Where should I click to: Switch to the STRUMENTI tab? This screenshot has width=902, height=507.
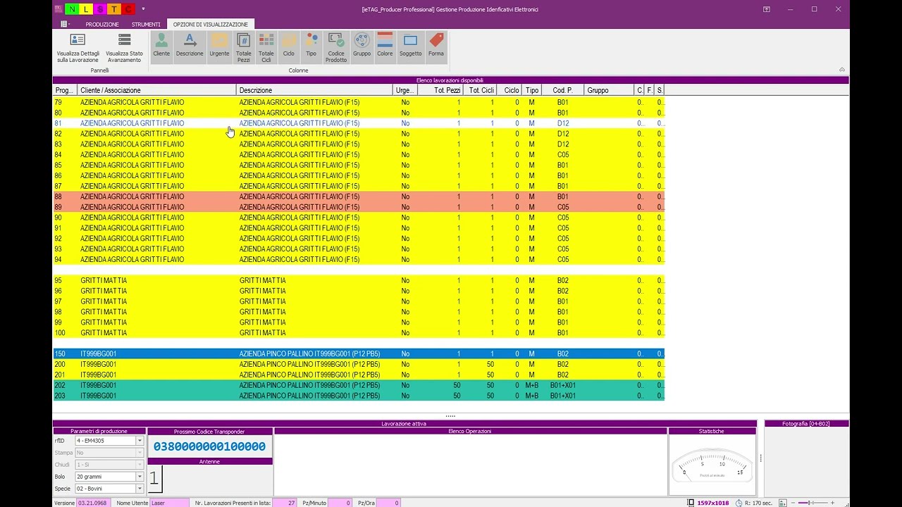click(x=146, y=25)
